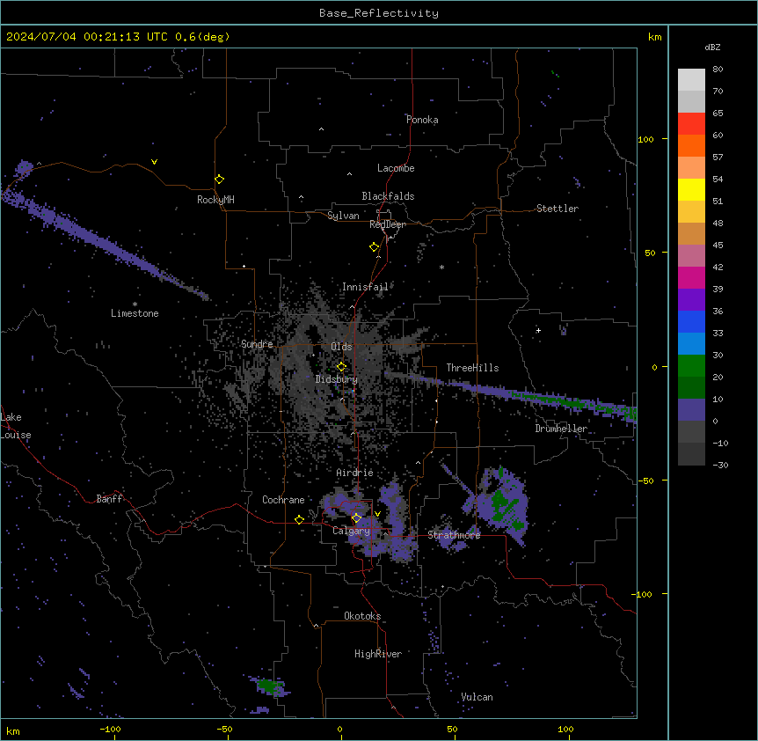Screen dimensions: 758x741
Task: Click the RockyMH label
Action: pos(215,200)
